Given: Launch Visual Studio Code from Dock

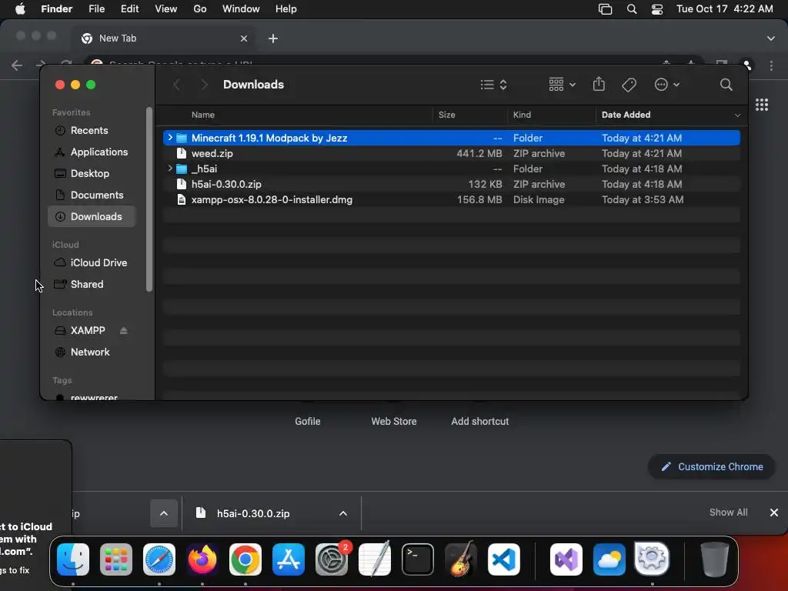Looking at the screenshot, I should pos(504,559).
